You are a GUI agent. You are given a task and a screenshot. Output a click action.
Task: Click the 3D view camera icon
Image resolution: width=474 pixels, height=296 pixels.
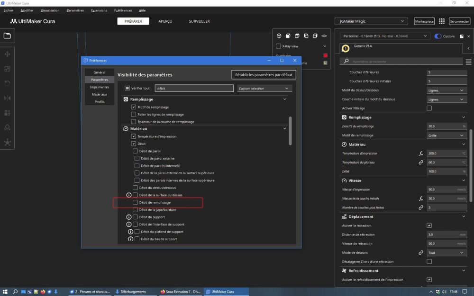click(279, 36)
